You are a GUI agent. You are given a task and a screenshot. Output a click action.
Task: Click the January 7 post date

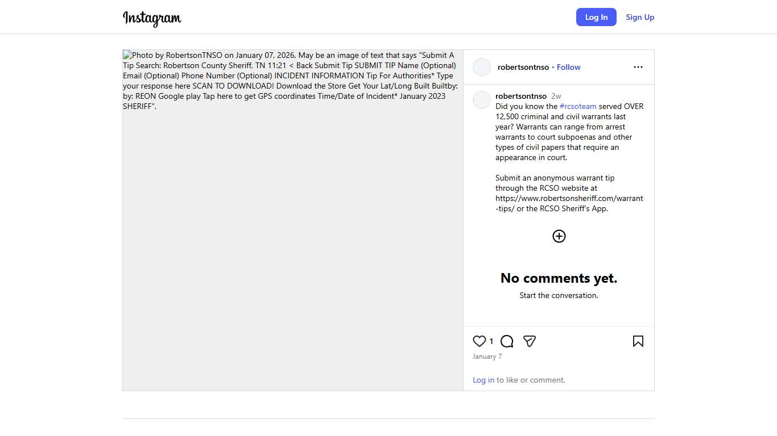pos(487,357)
